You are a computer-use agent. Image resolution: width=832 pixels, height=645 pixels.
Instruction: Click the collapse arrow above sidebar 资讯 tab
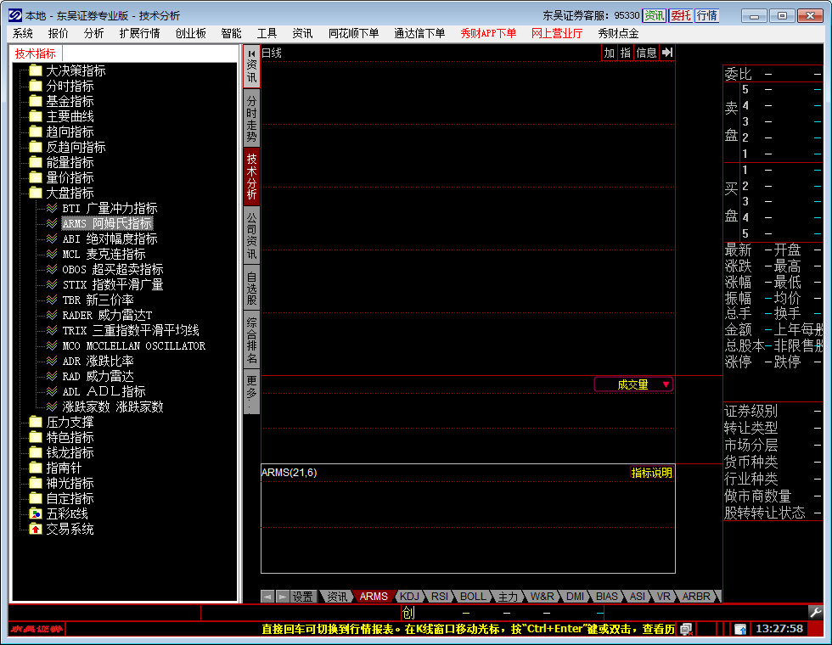point(251,53)
